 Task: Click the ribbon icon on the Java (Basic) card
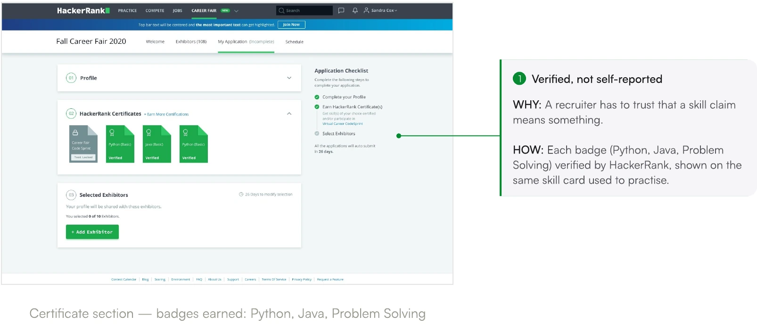[x=148, y=133]
